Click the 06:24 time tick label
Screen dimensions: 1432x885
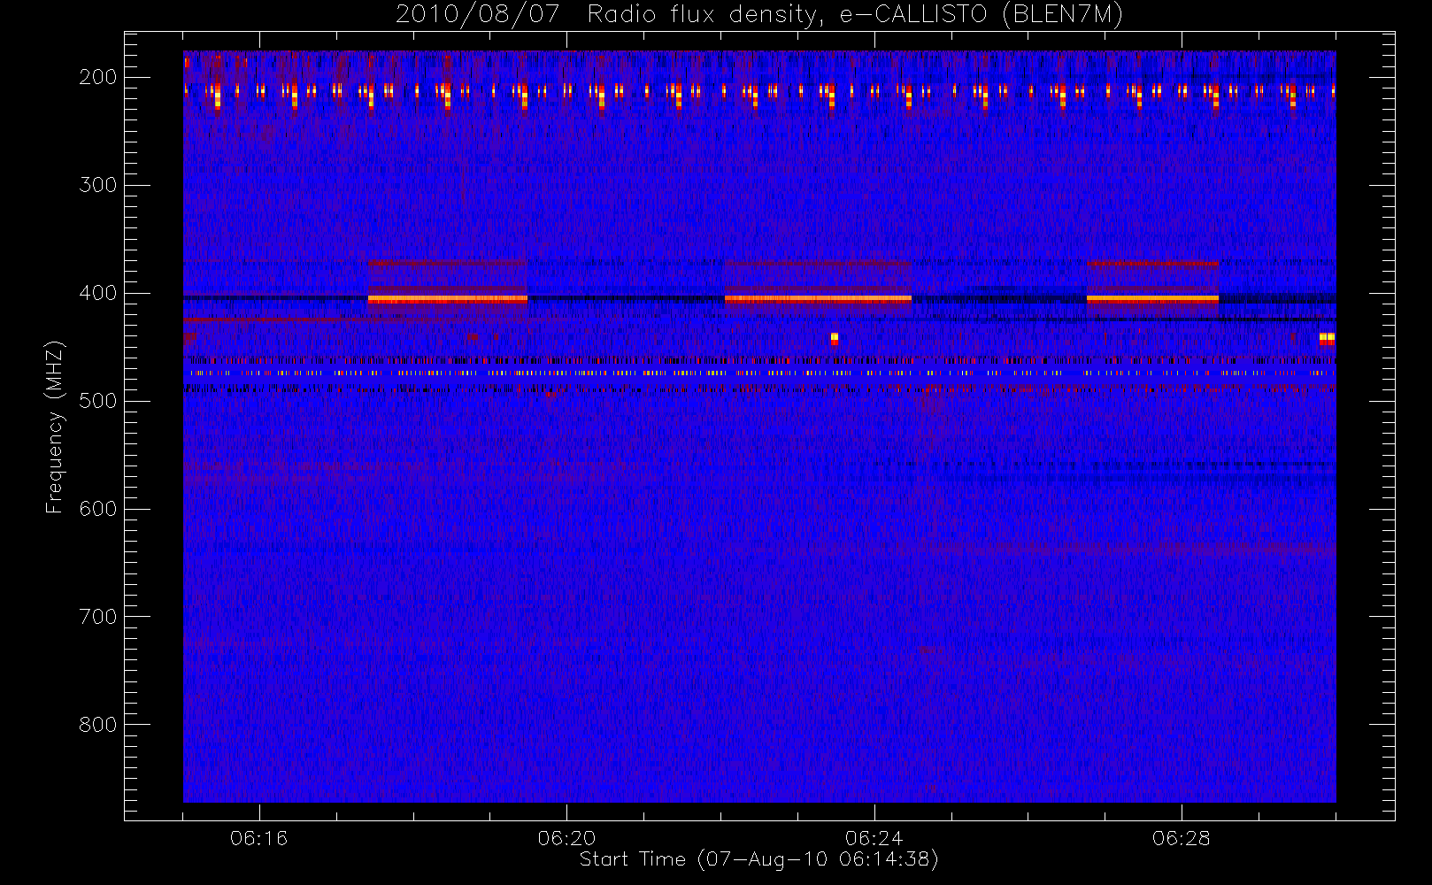click(x=874, y=838)
